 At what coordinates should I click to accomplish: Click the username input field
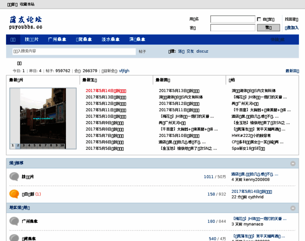point(232,19)
